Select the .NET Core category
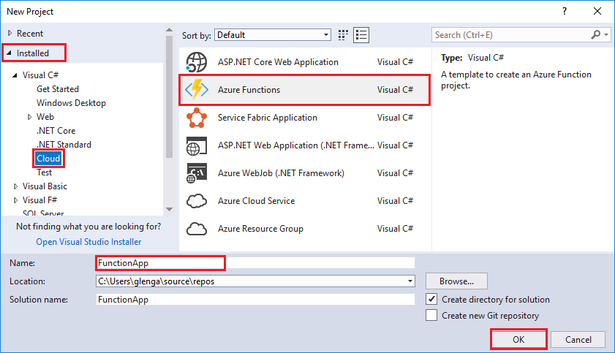This screenshot has height=353, width=615. tap(56, 131)
